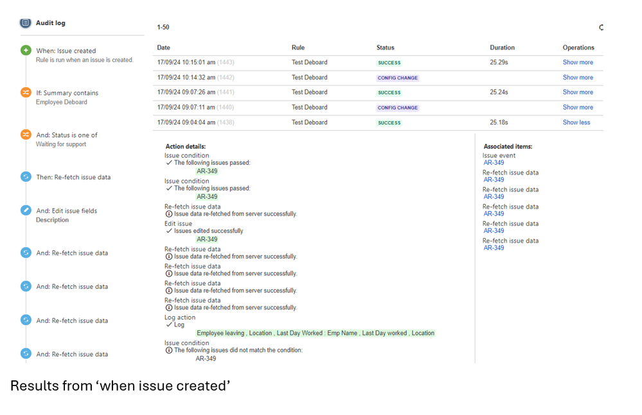The width and height of the screenshot is (642, 415).
Task: Click the refresh icon above the Operations column
Action: coord(601,28)
